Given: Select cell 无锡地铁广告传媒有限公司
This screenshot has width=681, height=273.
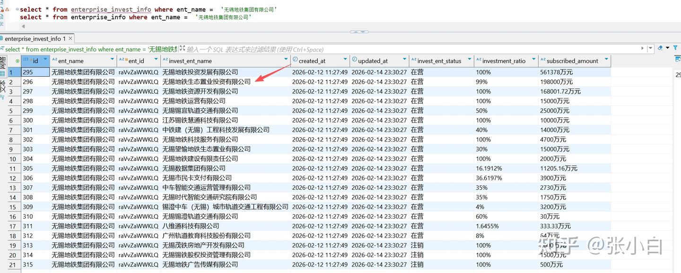Looking at the screenshot, I should coord(226,264).
